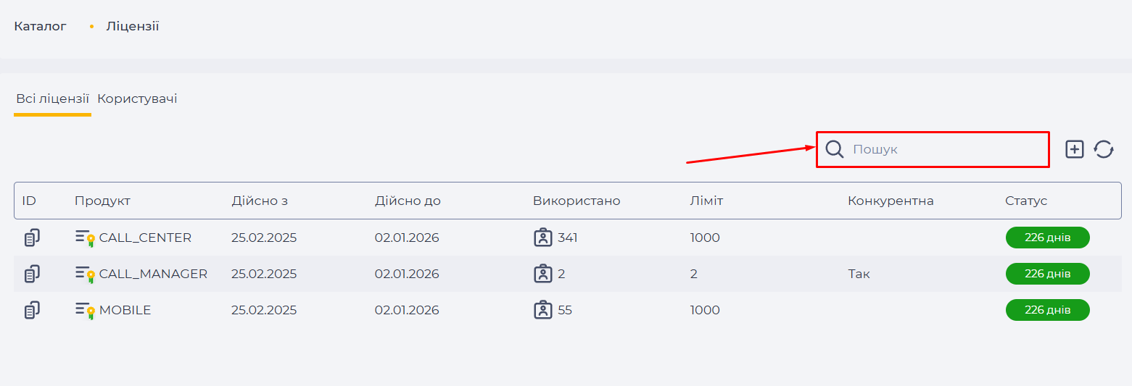Click the search magnifier icon

click(x=835, y=149)
